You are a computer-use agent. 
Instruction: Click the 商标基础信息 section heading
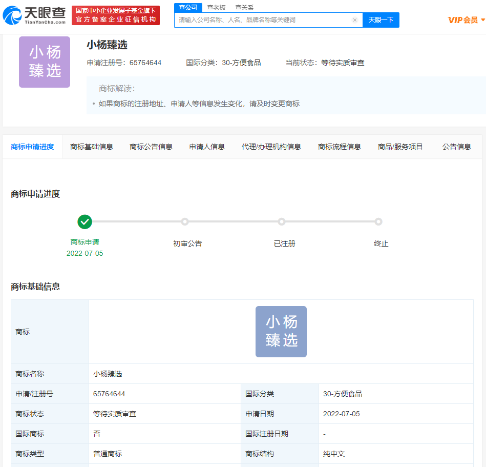pyautogui.click(x=35, y=287)
